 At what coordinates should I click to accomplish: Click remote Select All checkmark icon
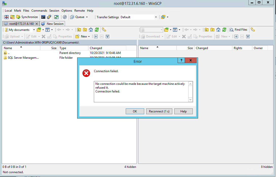[248, 36]
